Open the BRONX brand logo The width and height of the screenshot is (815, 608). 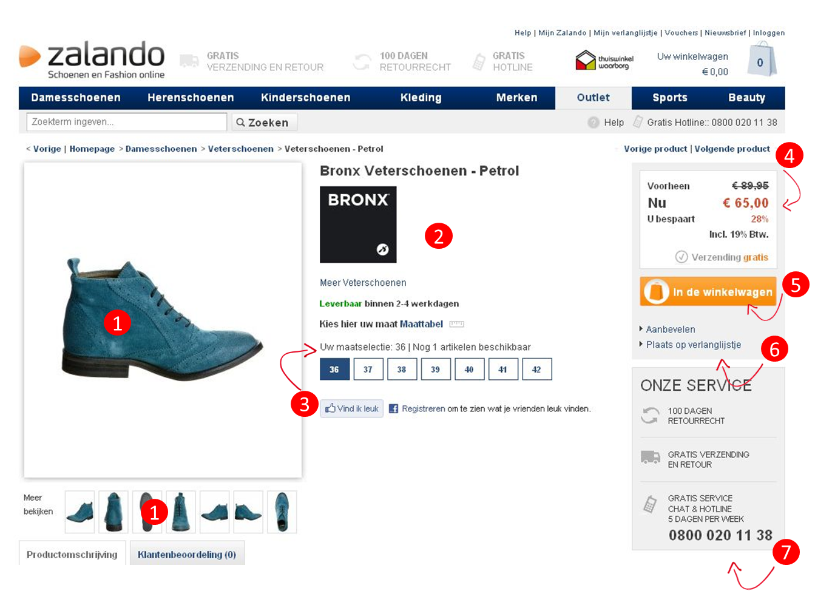coord(358,225)
